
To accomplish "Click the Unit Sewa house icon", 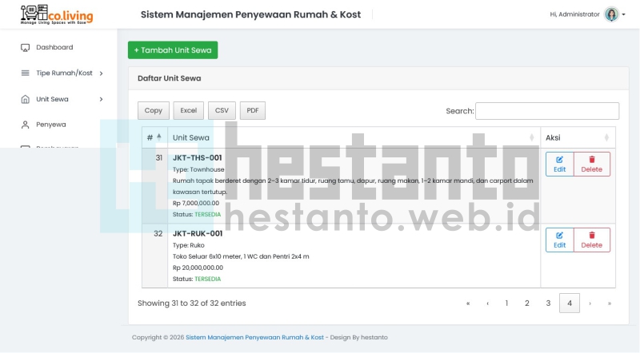I will coord(25,99).
